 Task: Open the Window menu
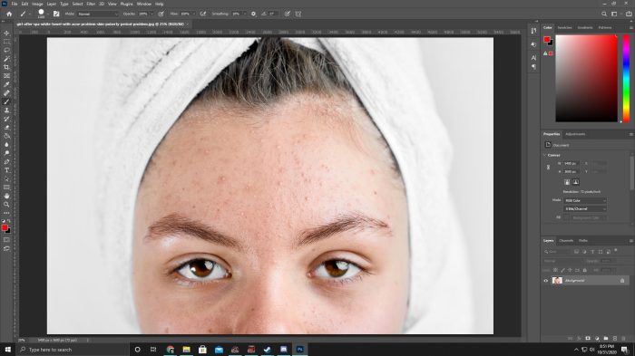143,4
